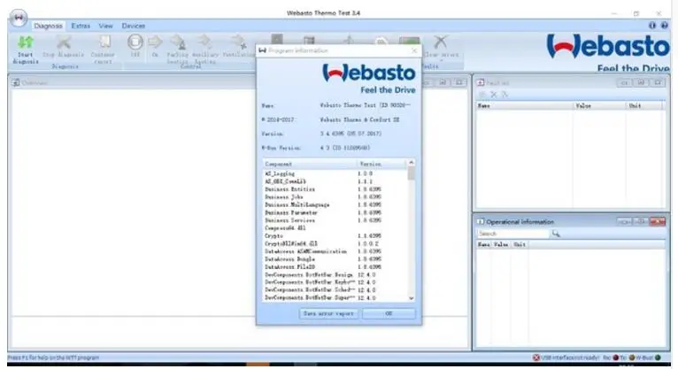Click the Rx status indicator light
Viewport: 678px width, 369px height.
(x=616, y=357)
